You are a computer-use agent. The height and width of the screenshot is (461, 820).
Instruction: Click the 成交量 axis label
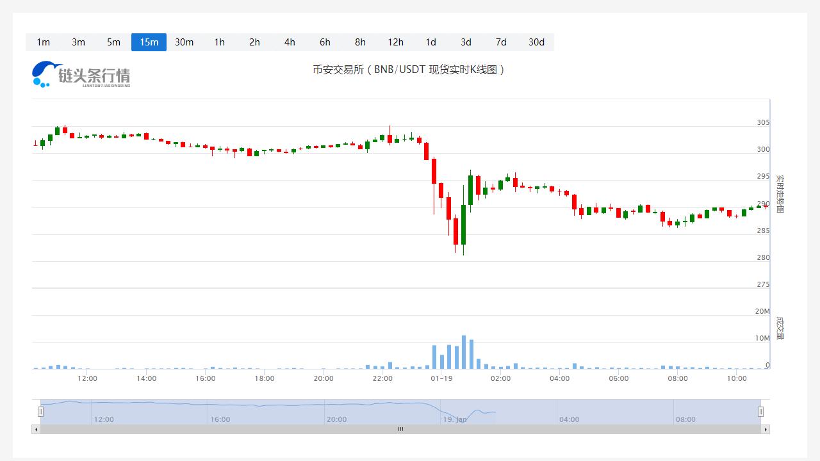[780, 327]
